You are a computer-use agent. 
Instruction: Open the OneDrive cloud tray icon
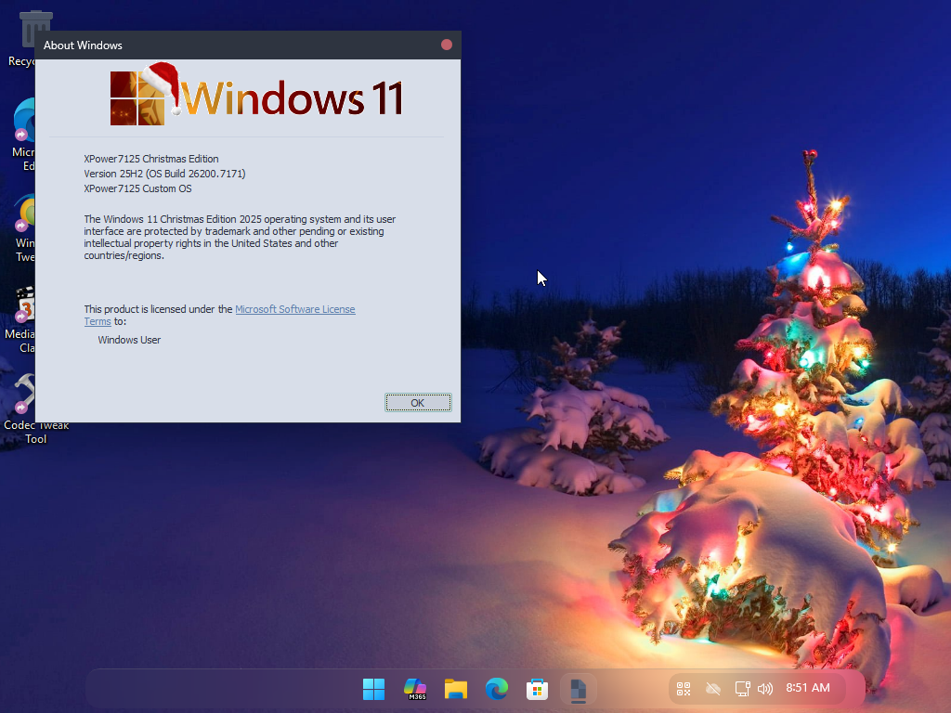pyautogui.click(x=712, y=689)
